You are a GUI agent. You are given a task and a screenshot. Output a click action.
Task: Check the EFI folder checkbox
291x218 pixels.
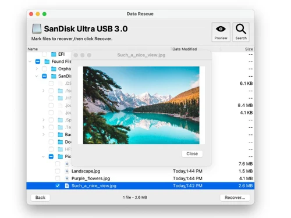click(x=44, y=54)
